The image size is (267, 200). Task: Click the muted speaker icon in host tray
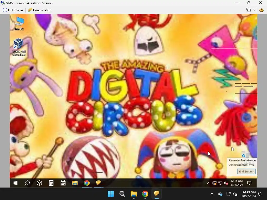tap(235, 194)
